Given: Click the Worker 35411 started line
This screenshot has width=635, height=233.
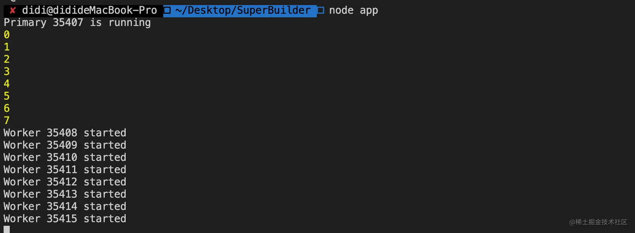Looking at the screenshot, I should point(65,170).
